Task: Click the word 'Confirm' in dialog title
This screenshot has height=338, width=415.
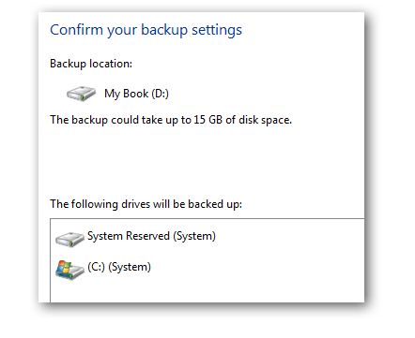Action: click(76, 30)
